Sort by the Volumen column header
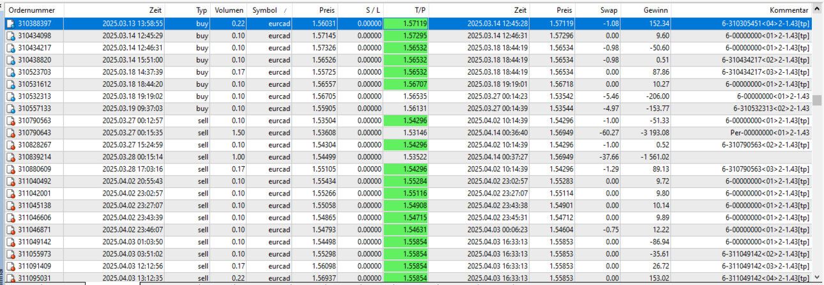Screen dimensions: 824x285 (x=230, y=10)
